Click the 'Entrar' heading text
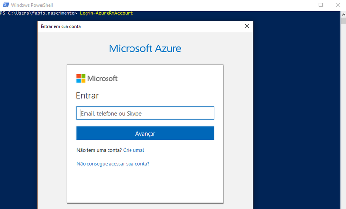Screen dimensions: 346x209 [87, 95]
